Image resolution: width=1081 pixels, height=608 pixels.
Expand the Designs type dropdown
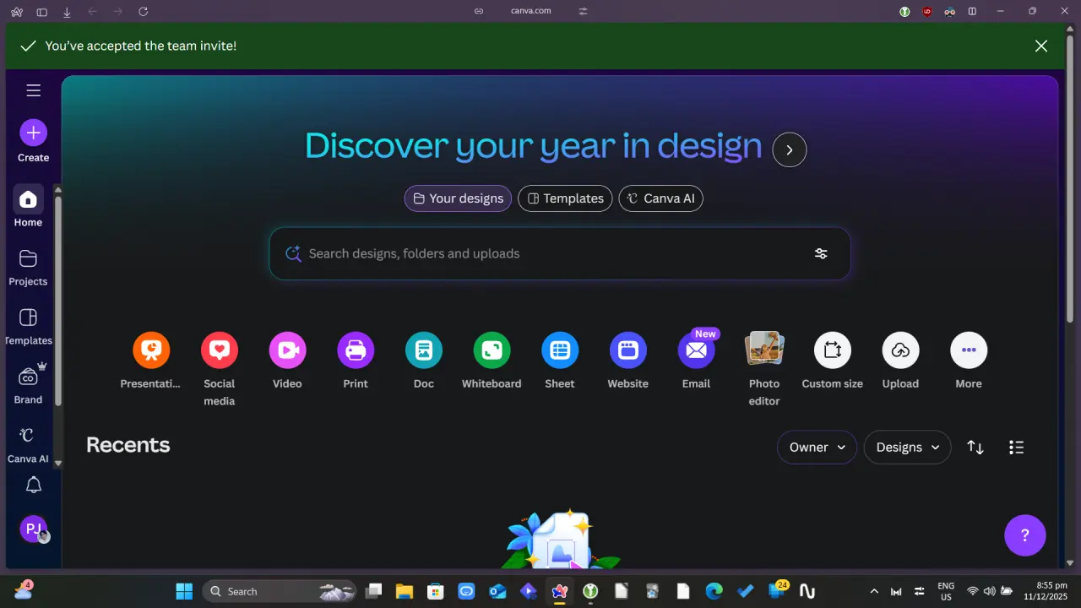point(907,448)
